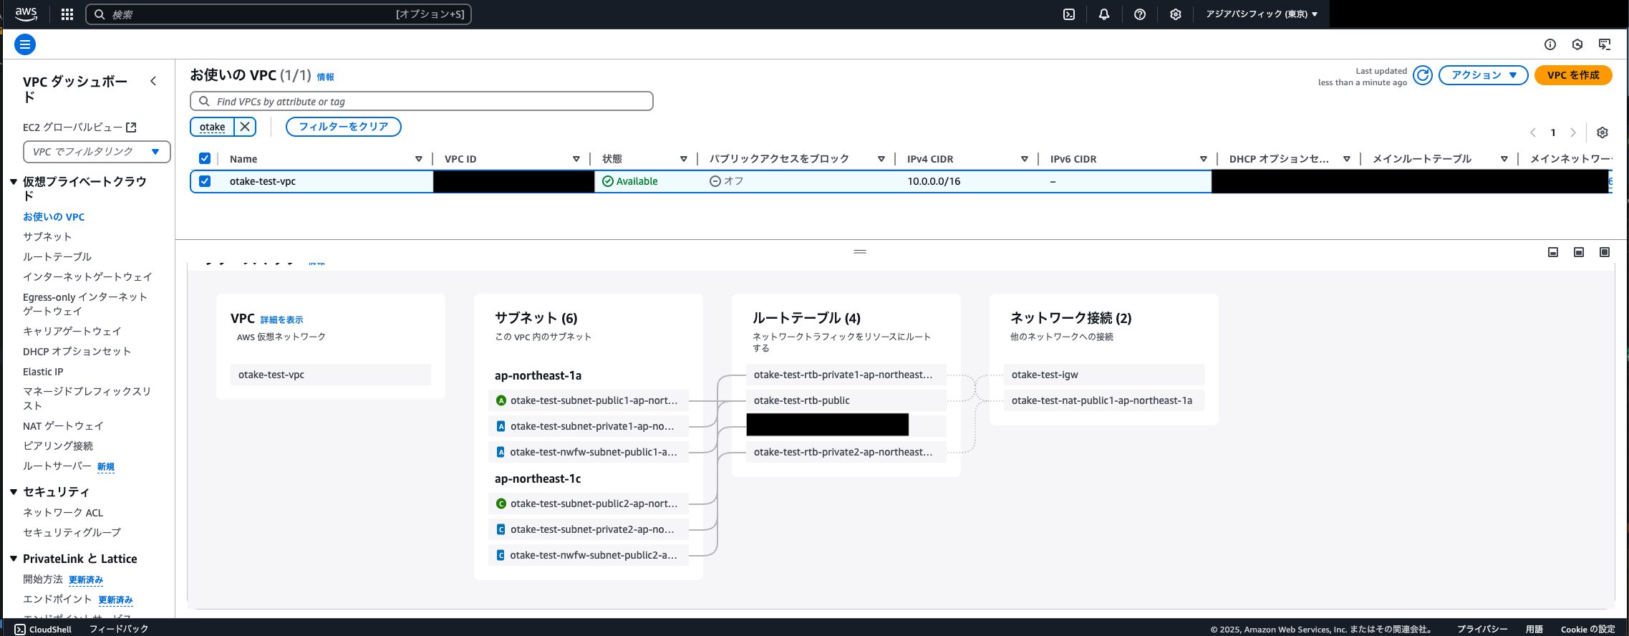Click the rightmost monitor icon in header
Viewport: 1629px width, 636px height.
tap(1605, 44)
